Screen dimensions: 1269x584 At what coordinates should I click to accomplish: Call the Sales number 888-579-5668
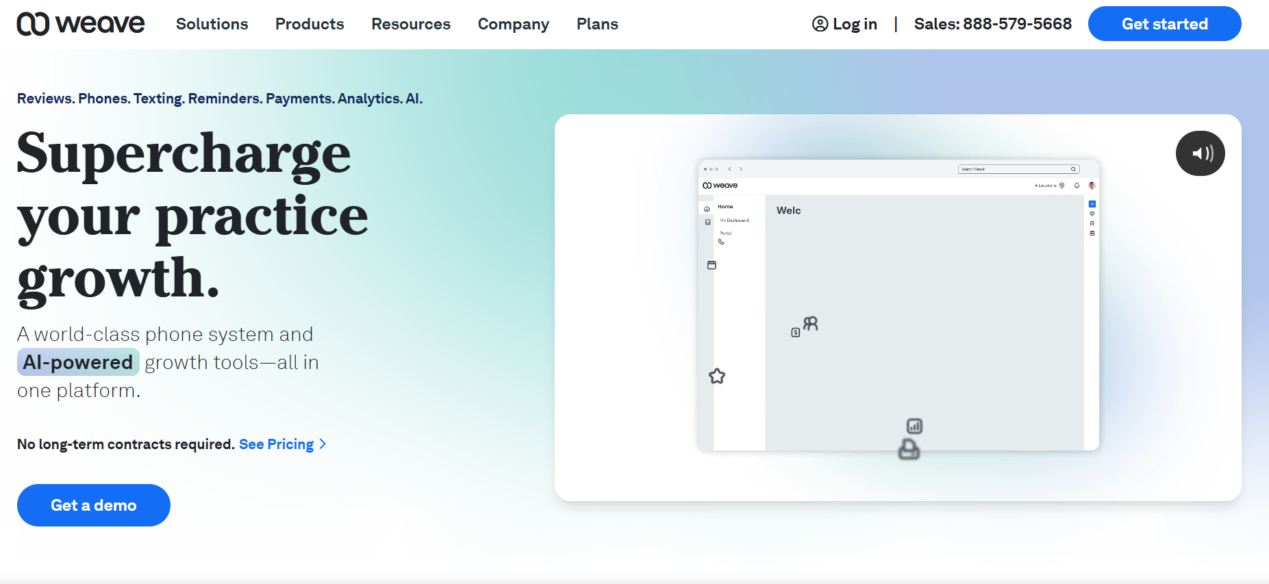click(x=993, y=24)
